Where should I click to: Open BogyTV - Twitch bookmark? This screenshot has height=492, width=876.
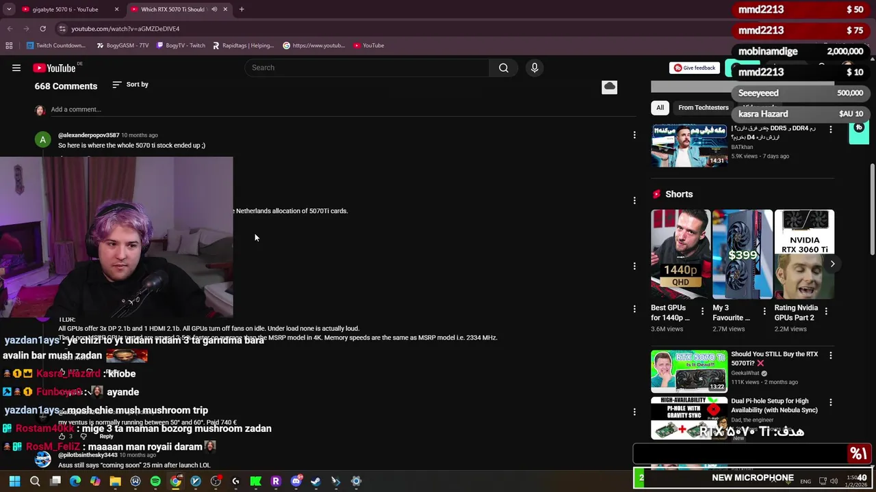[181, 46]
